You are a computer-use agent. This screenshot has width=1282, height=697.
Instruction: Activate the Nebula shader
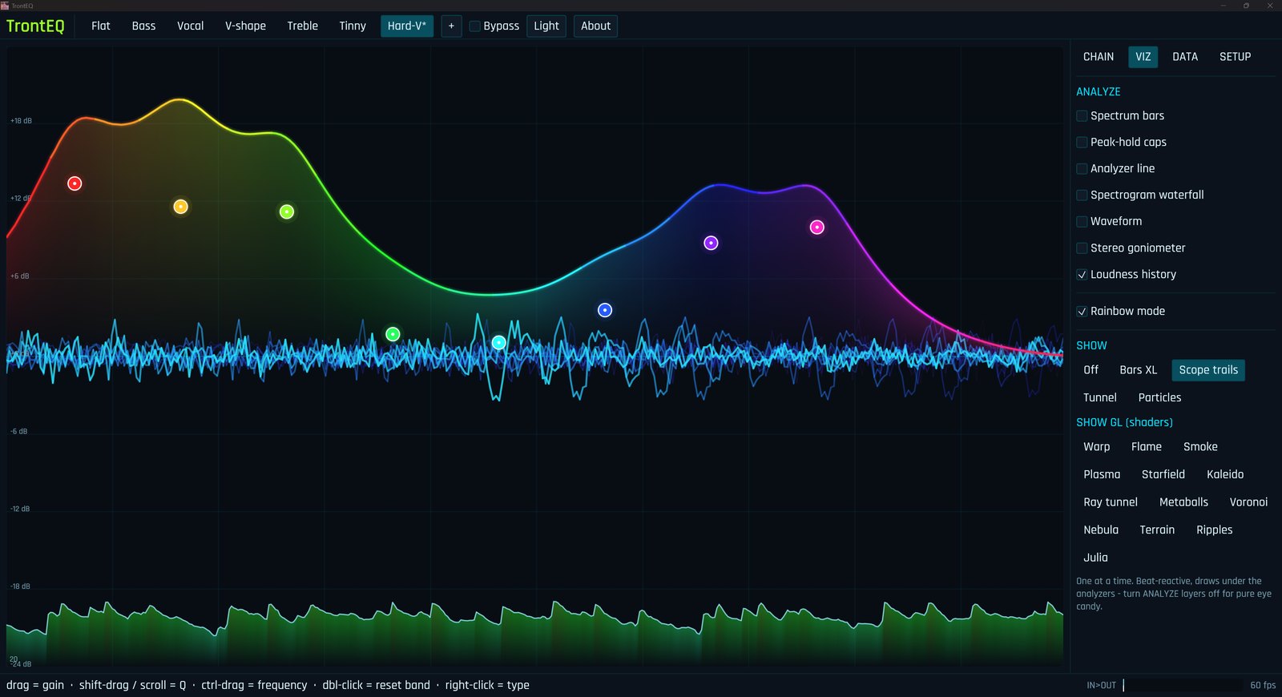(x=1101, y=530)
